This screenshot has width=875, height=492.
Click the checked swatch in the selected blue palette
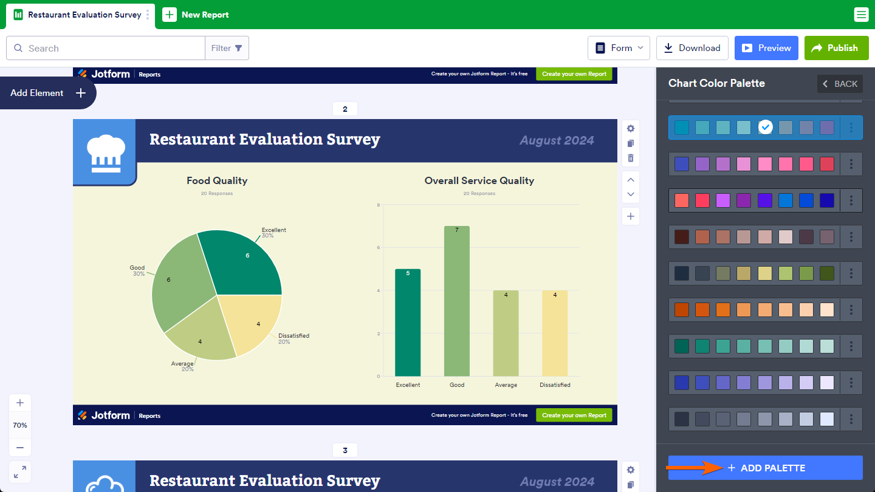tap(766, 128)
